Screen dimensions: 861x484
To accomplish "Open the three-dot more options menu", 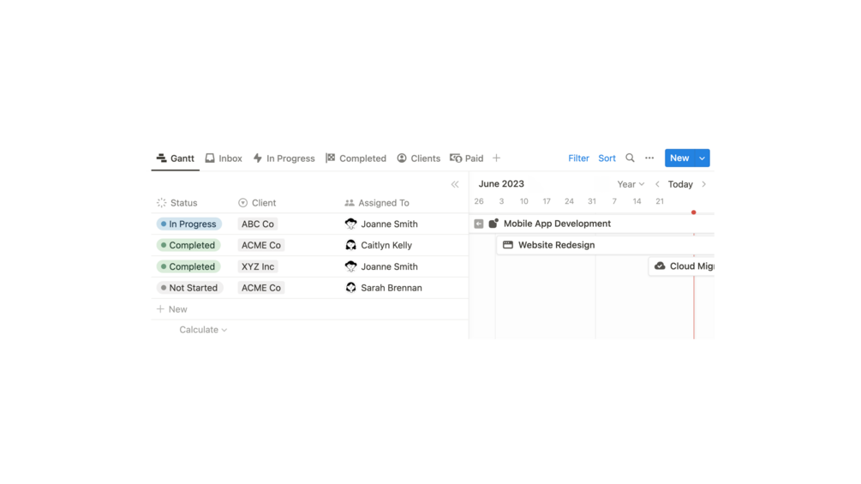I will click(x=649, y=158).
